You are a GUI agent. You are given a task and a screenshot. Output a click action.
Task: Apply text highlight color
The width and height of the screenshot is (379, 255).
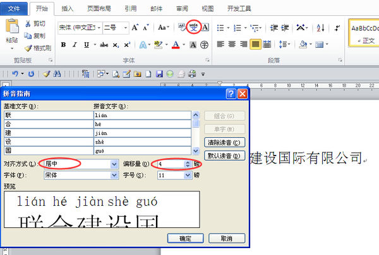pos(159,45)
